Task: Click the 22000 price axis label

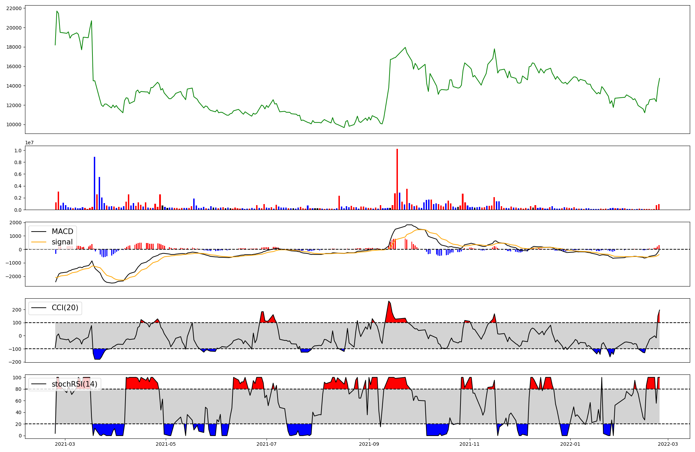Action: [14, 8]
